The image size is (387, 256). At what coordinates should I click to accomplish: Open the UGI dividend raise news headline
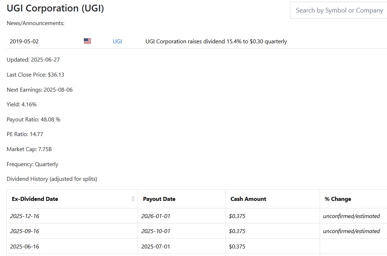(x=216, y=41)
